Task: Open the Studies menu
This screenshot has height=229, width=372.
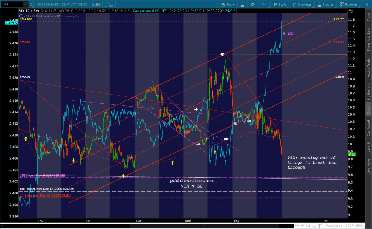Action: (x=325, y=4)
